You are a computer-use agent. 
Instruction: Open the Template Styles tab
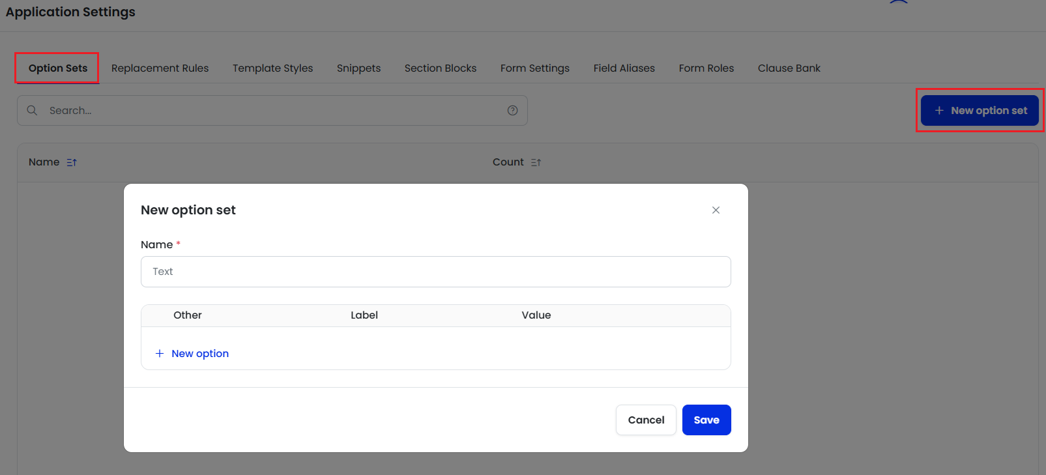point(272,68)
